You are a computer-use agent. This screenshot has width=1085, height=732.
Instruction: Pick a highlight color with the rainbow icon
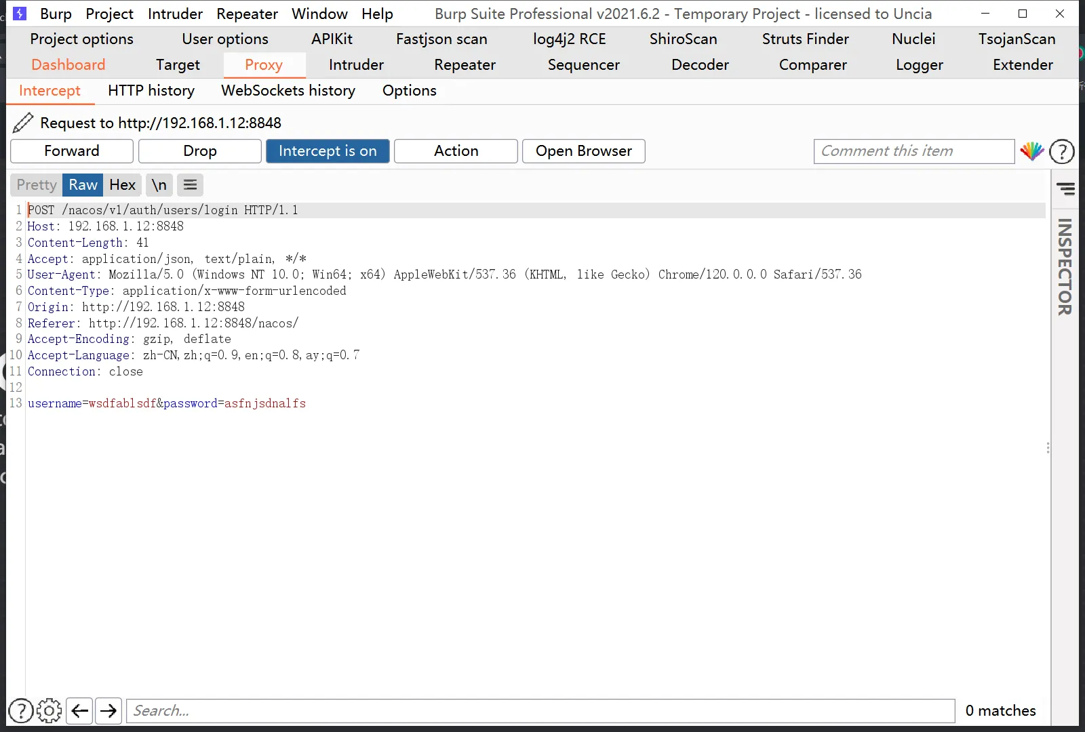point(1032,151)
